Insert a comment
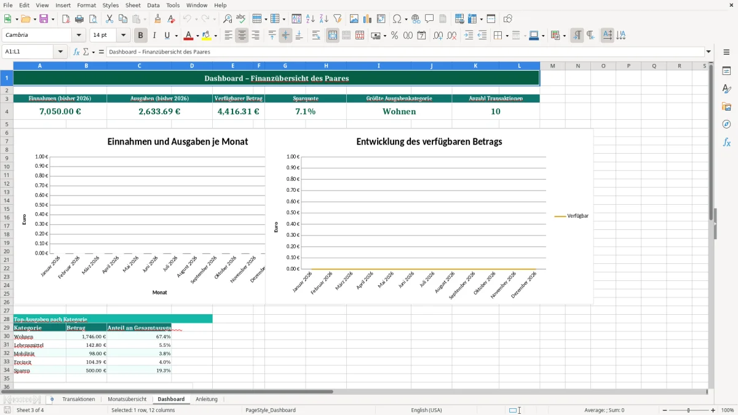The image size is (738, 415). (x=429, y=19)
